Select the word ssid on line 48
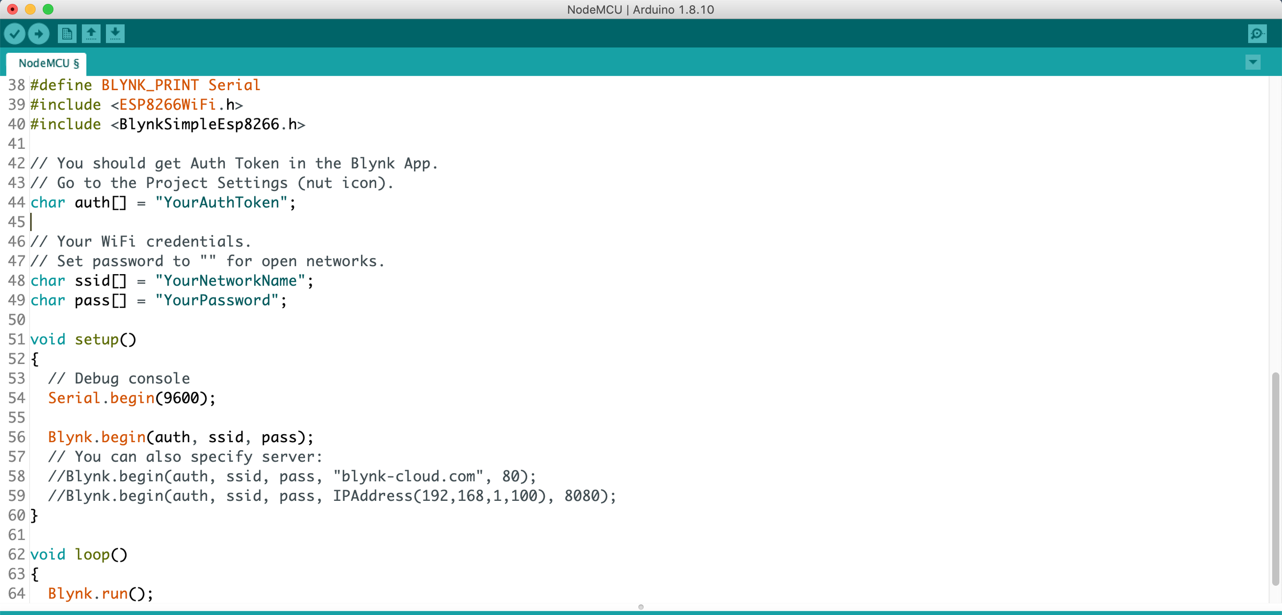Image resolution: width=1282 pixels, height=615 pixels. pyautogui.click(x=93, y=281)
